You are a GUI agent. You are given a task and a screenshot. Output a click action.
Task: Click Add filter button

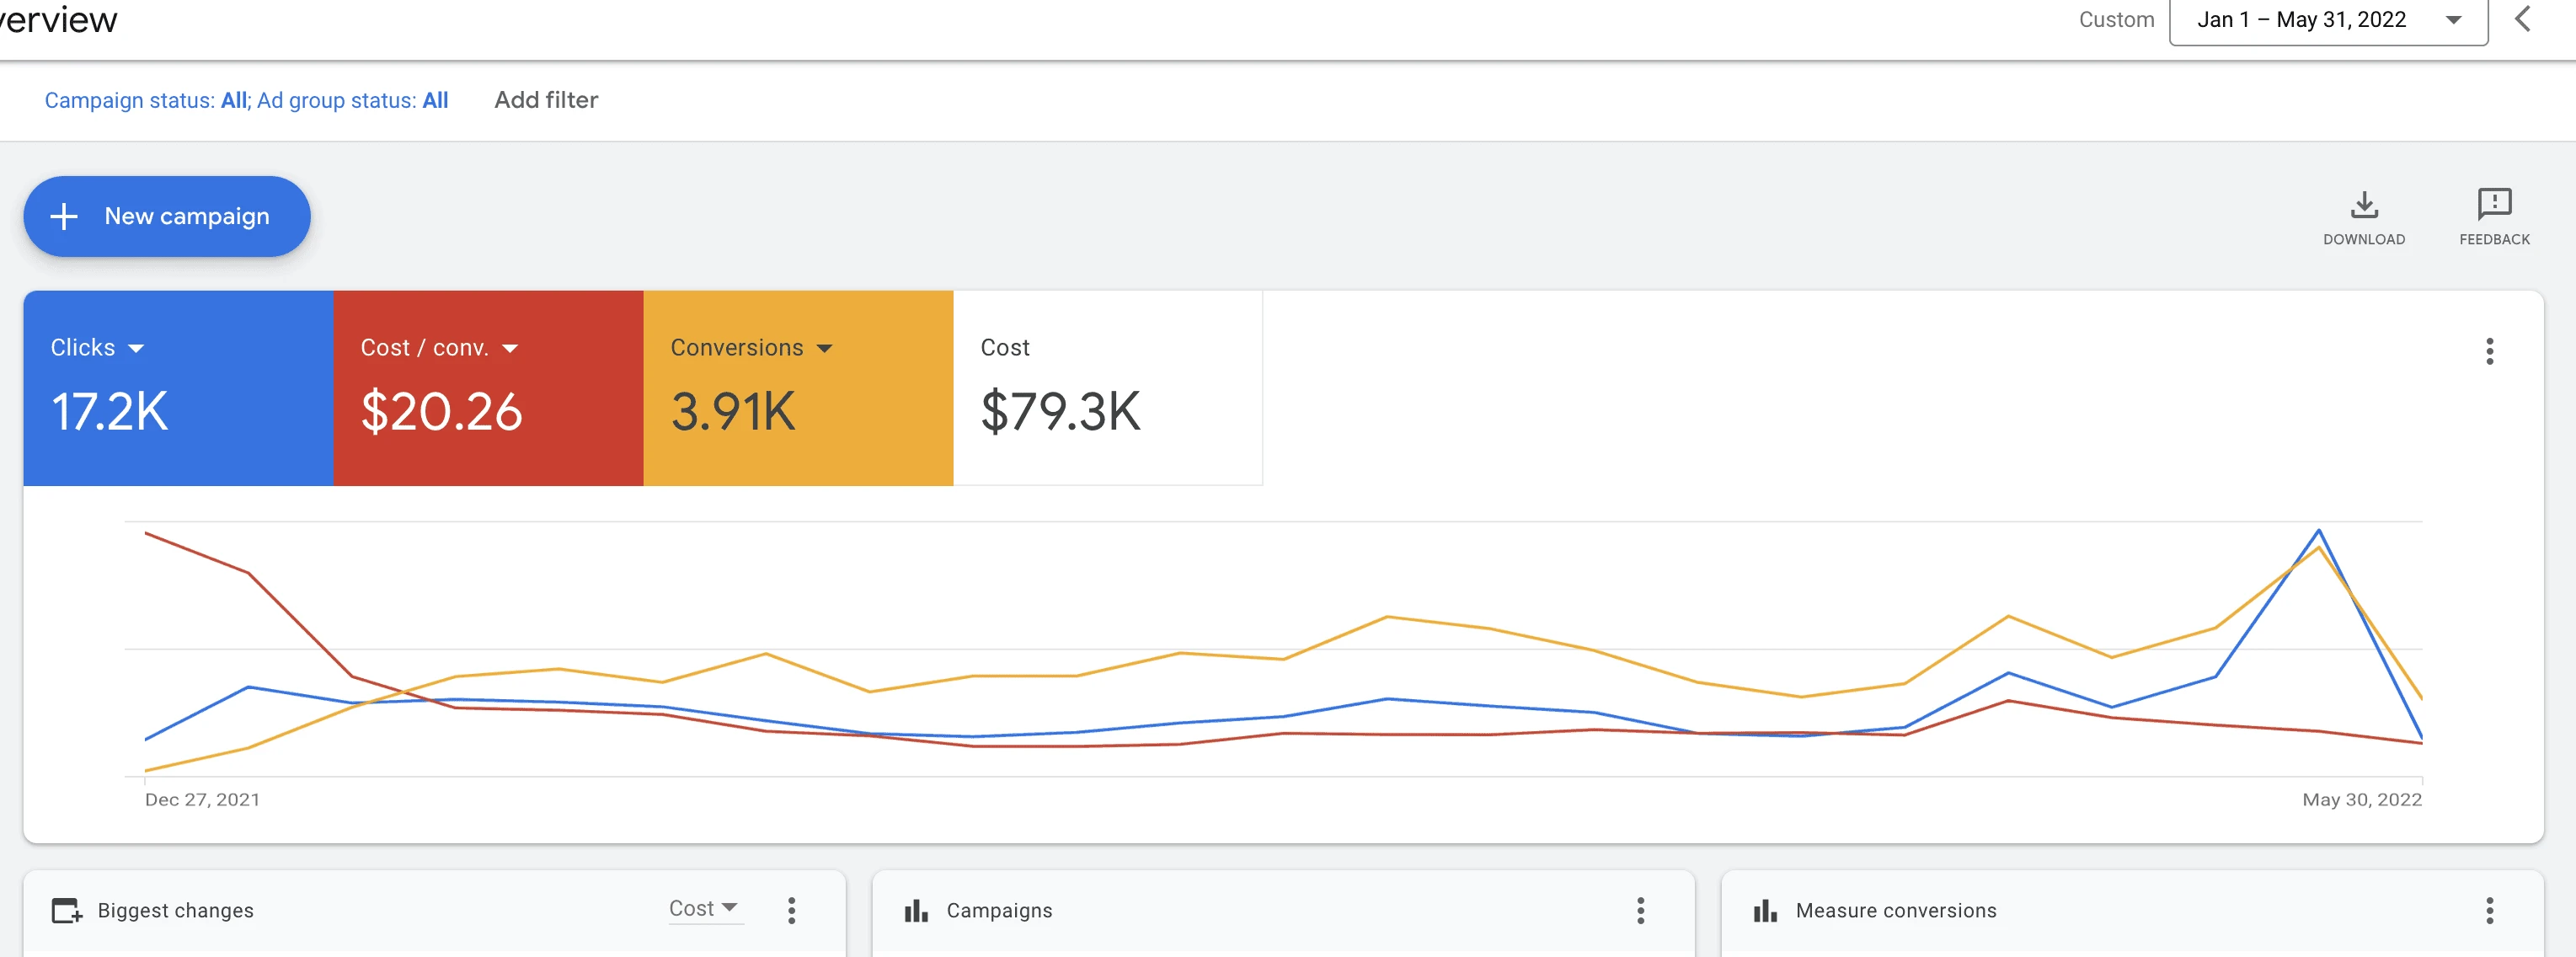[547, 99]
